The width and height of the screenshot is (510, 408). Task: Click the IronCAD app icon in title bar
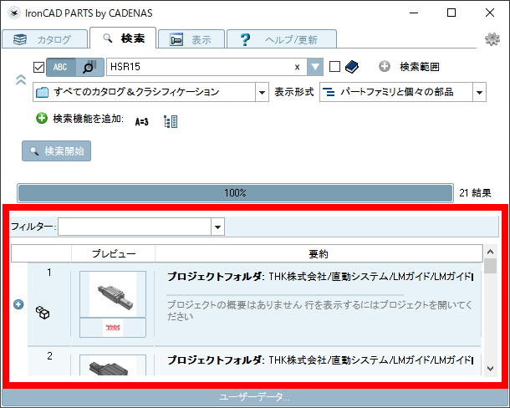click(14, 13)
